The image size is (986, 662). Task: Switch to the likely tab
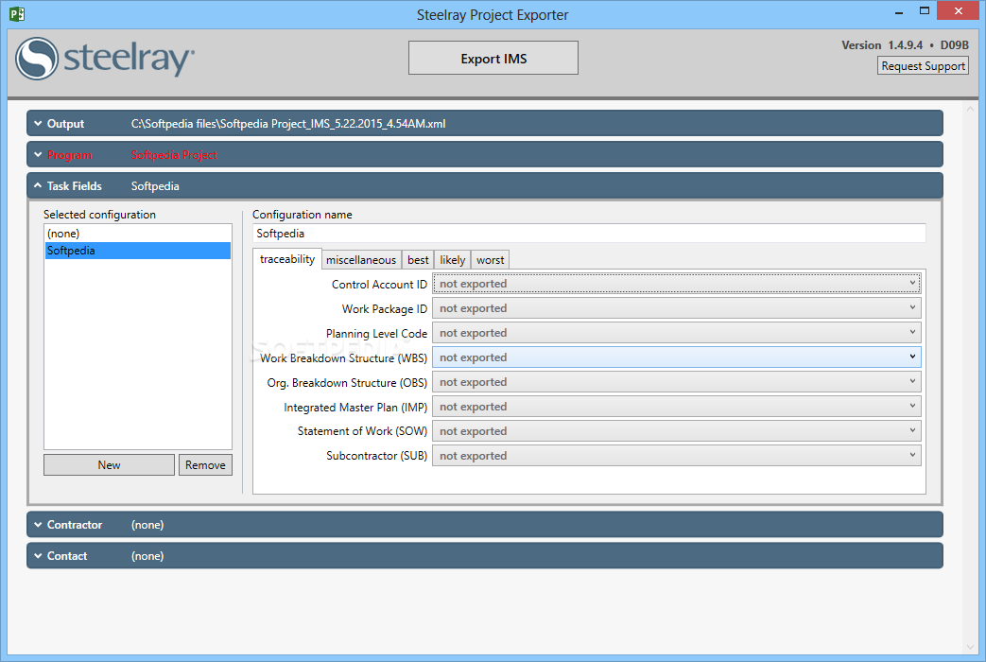pos(452,260)
